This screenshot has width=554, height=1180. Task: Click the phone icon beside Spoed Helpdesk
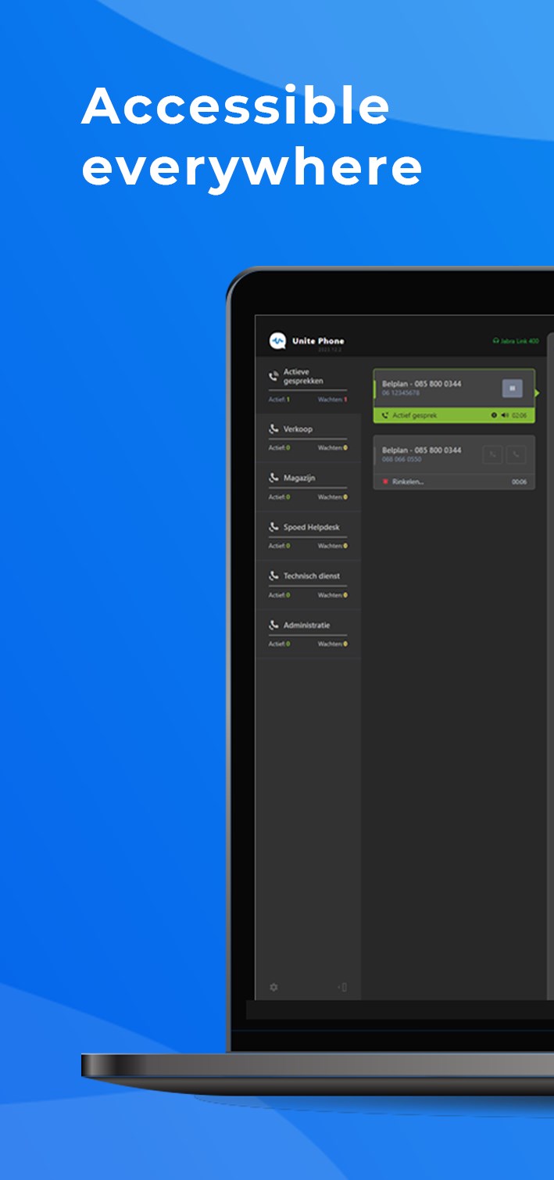[273, 526]
